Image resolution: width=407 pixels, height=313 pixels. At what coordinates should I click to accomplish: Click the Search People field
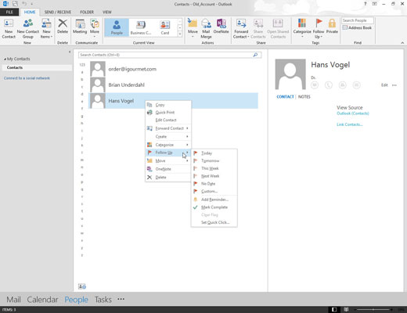click(x=358, y=20)
